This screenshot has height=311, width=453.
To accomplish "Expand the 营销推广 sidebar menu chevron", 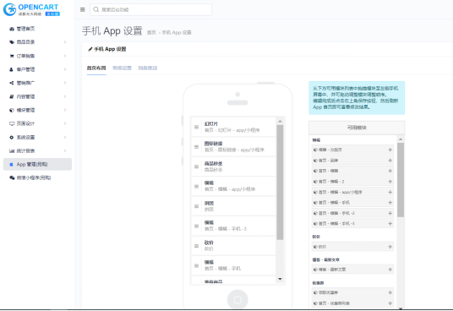I will coord(65,83).
